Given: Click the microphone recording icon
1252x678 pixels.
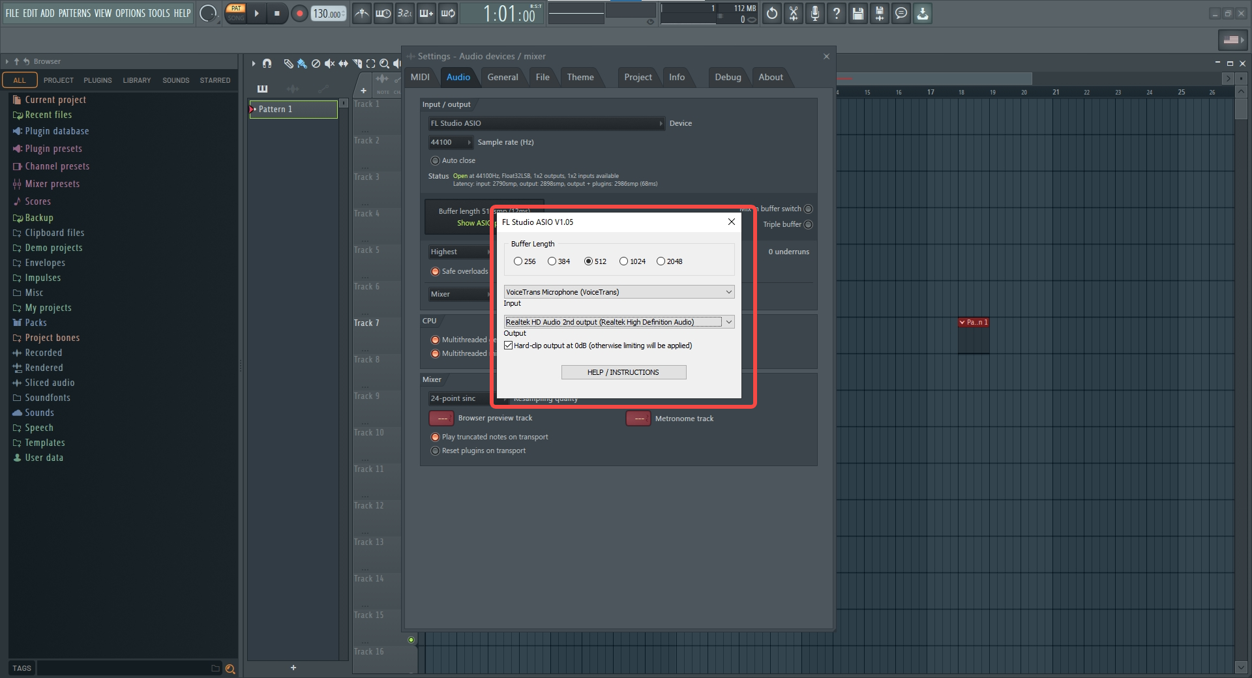Looking at the screenshot, I should point(814,13).
